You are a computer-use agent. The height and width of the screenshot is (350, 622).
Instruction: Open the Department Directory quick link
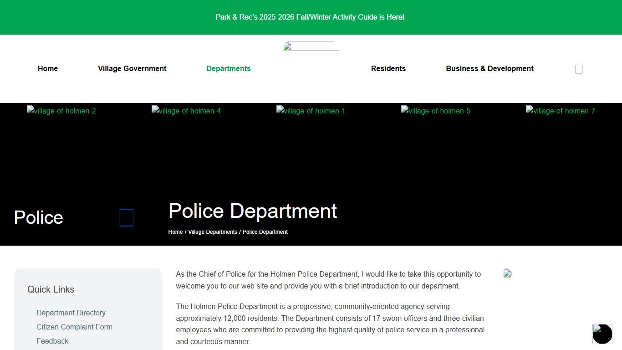point(71,313)
